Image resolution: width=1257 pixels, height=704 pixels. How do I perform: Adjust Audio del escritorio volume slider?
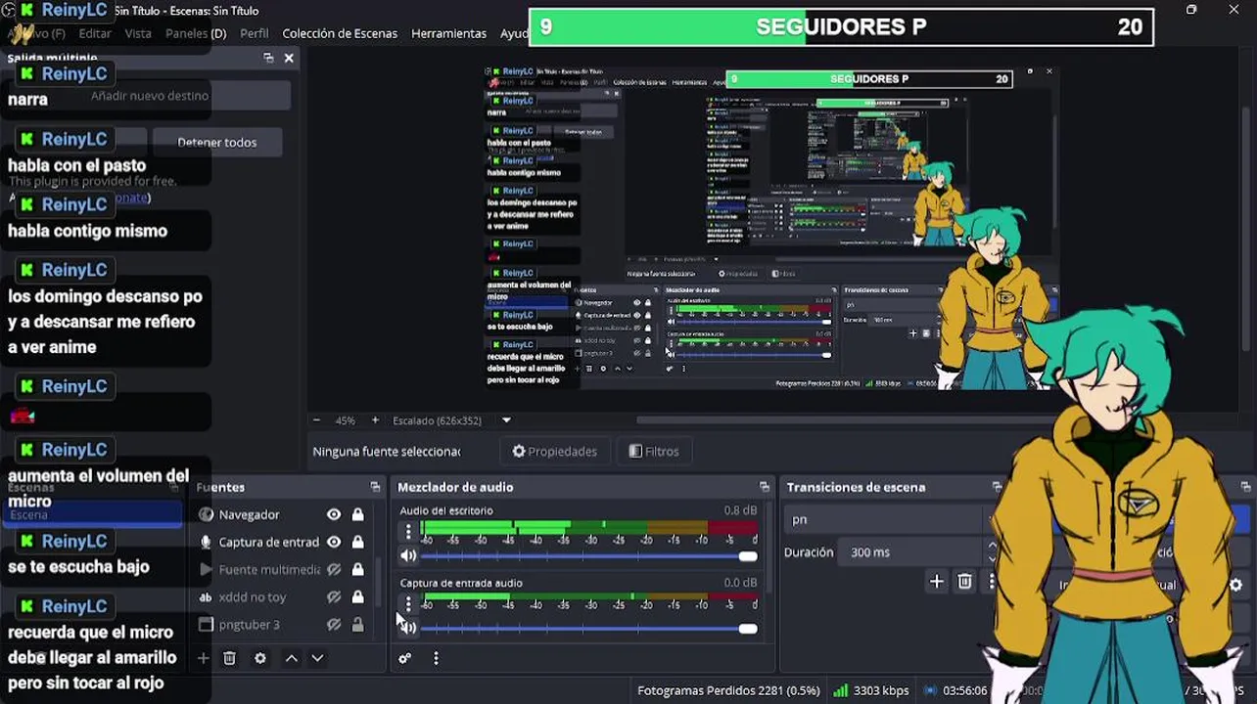tap(589, 556)
